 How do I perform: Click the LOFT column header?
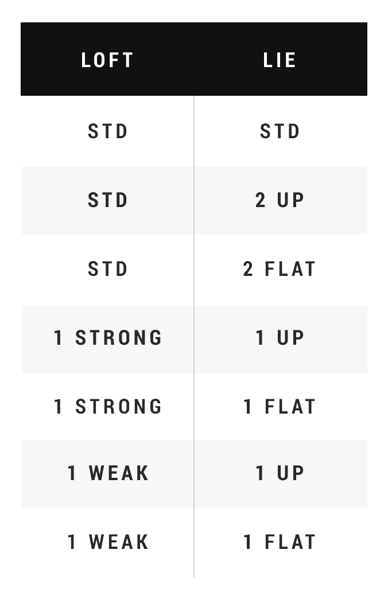pos(107,60)
